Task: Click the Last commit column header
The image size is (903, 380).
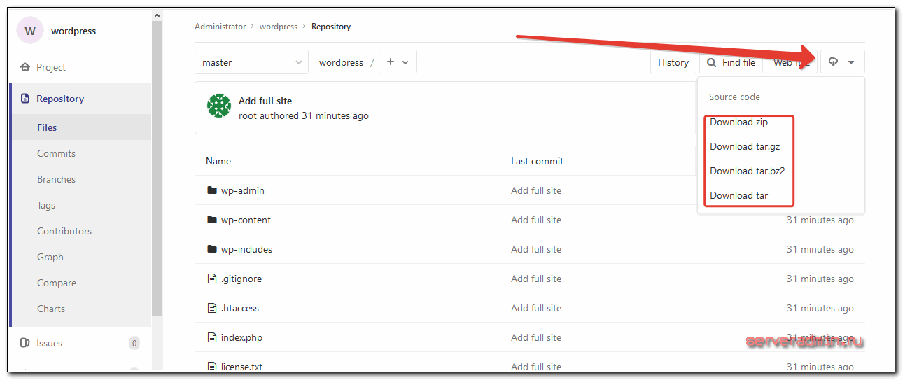Action: point(537,161)
